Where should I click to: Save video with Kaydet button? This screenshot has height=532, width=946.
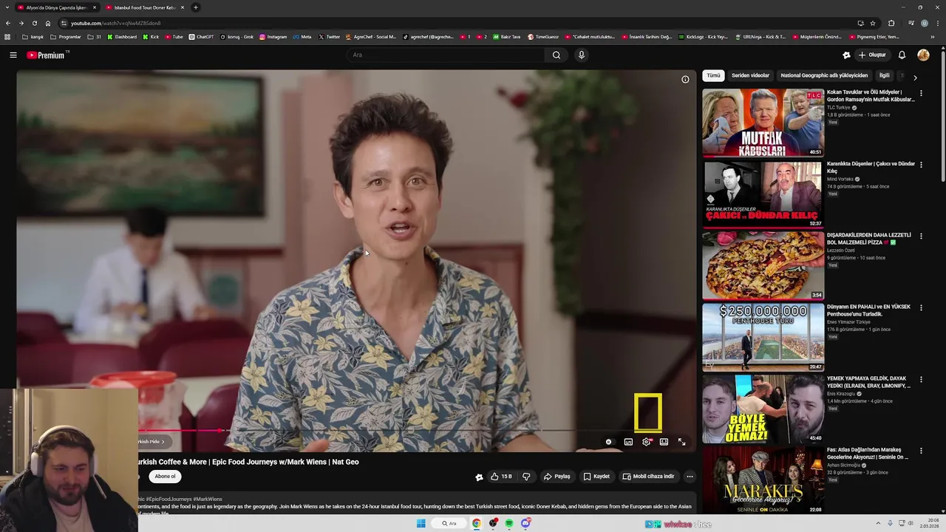[596, 477]
